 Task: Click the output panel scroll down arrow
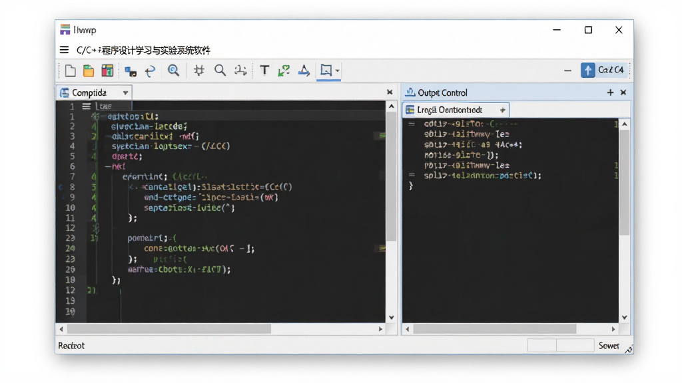point(625,317)
